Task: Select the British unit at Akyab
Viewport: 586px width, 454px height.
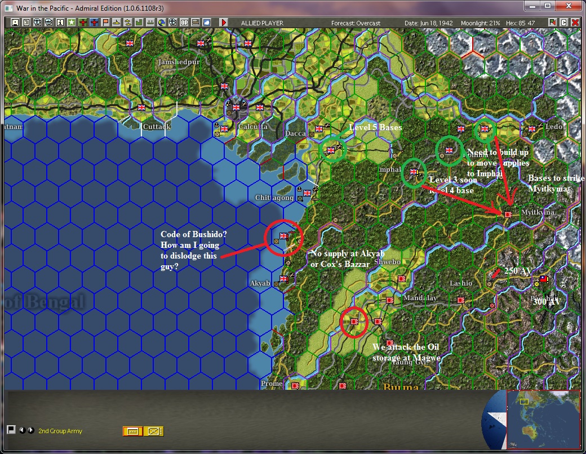Action: [x=283, y=279]
